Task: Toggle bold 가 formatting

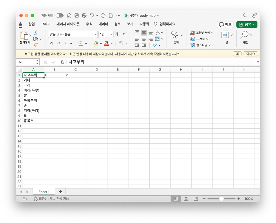Action: pos(51,43)
